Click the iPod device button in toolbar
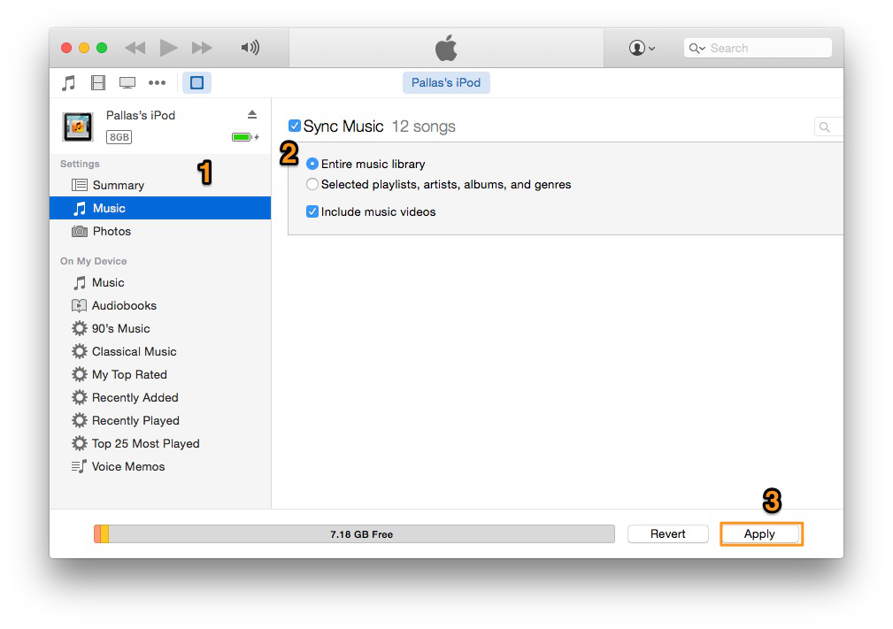Screen dimensions: 893x629 pos(197,83)
